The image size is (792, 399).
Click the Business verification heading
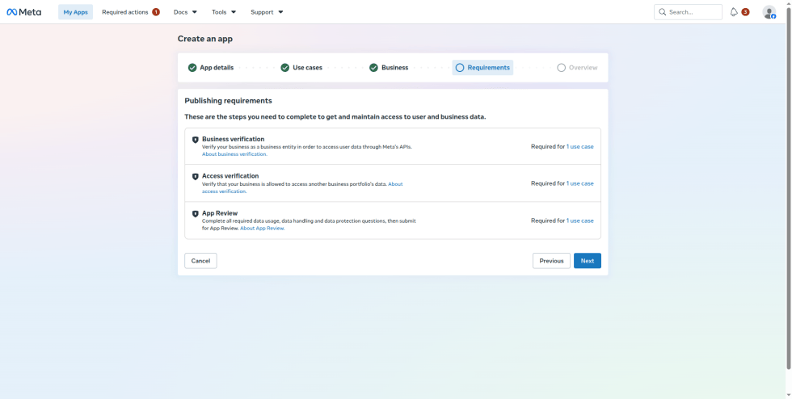(x=234, y=139)
